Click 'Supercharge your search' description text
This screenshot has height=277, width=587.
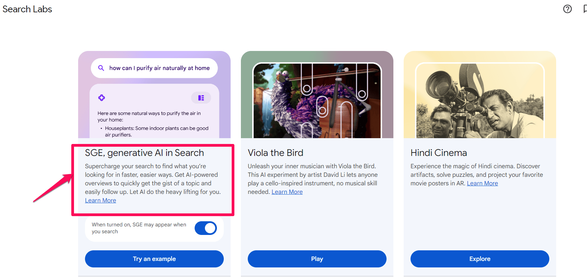coord(153,179)
